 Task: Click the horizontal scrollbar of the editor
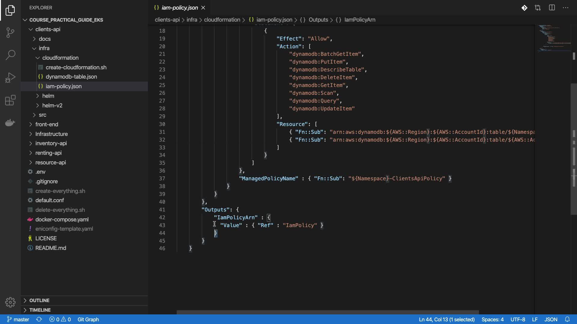click(x=328, y=312)
